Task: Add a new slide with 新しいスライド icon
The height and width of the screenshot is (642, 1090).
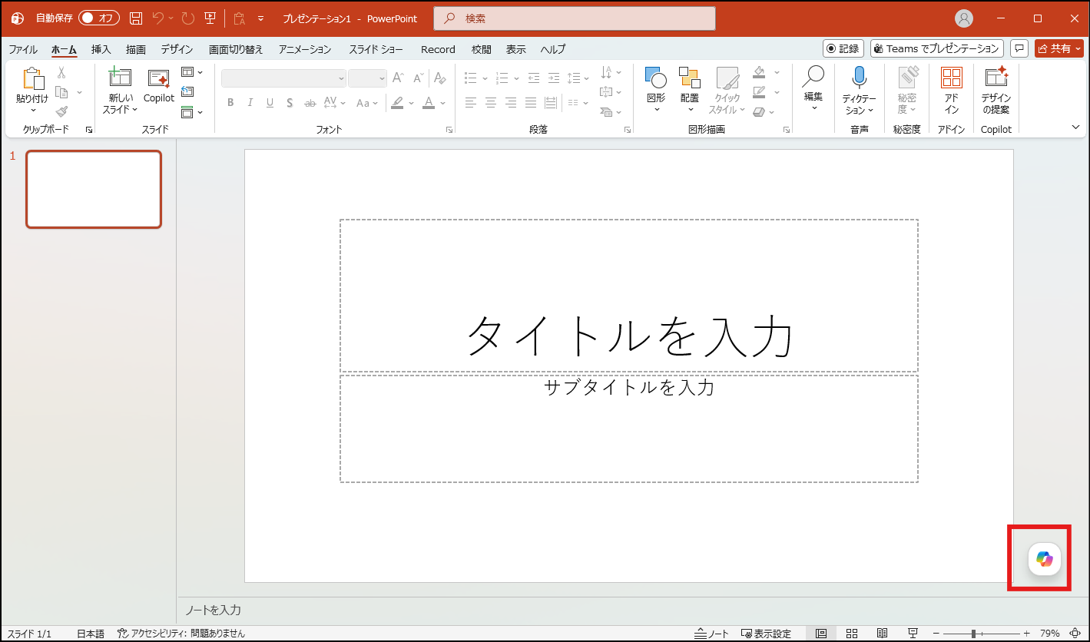Action: click(x=120, y=78)
